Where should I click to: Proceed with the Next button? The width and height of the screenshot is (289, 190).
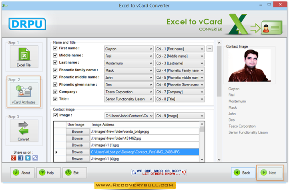point(270,173)
